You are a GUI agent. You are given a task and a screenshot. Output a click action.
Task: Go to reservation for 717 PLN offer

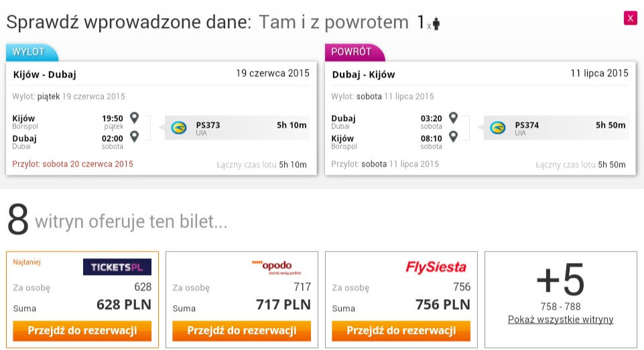(x=241, y=331)
